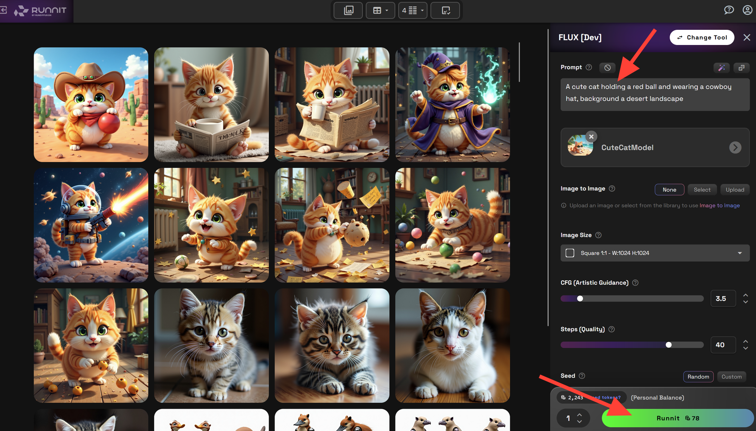Enable Random seed mode

(698, 376)
